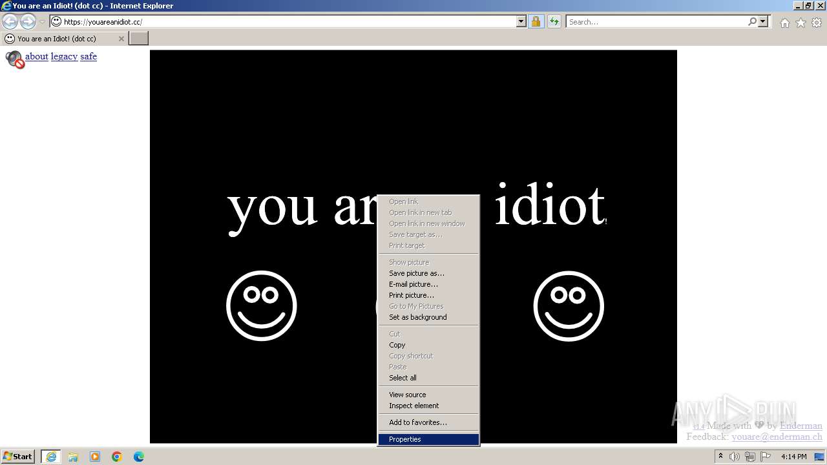The width and height of the screenshot is (827, 465).
Task: Click the left smiley face image
Action: pos(262,305)
